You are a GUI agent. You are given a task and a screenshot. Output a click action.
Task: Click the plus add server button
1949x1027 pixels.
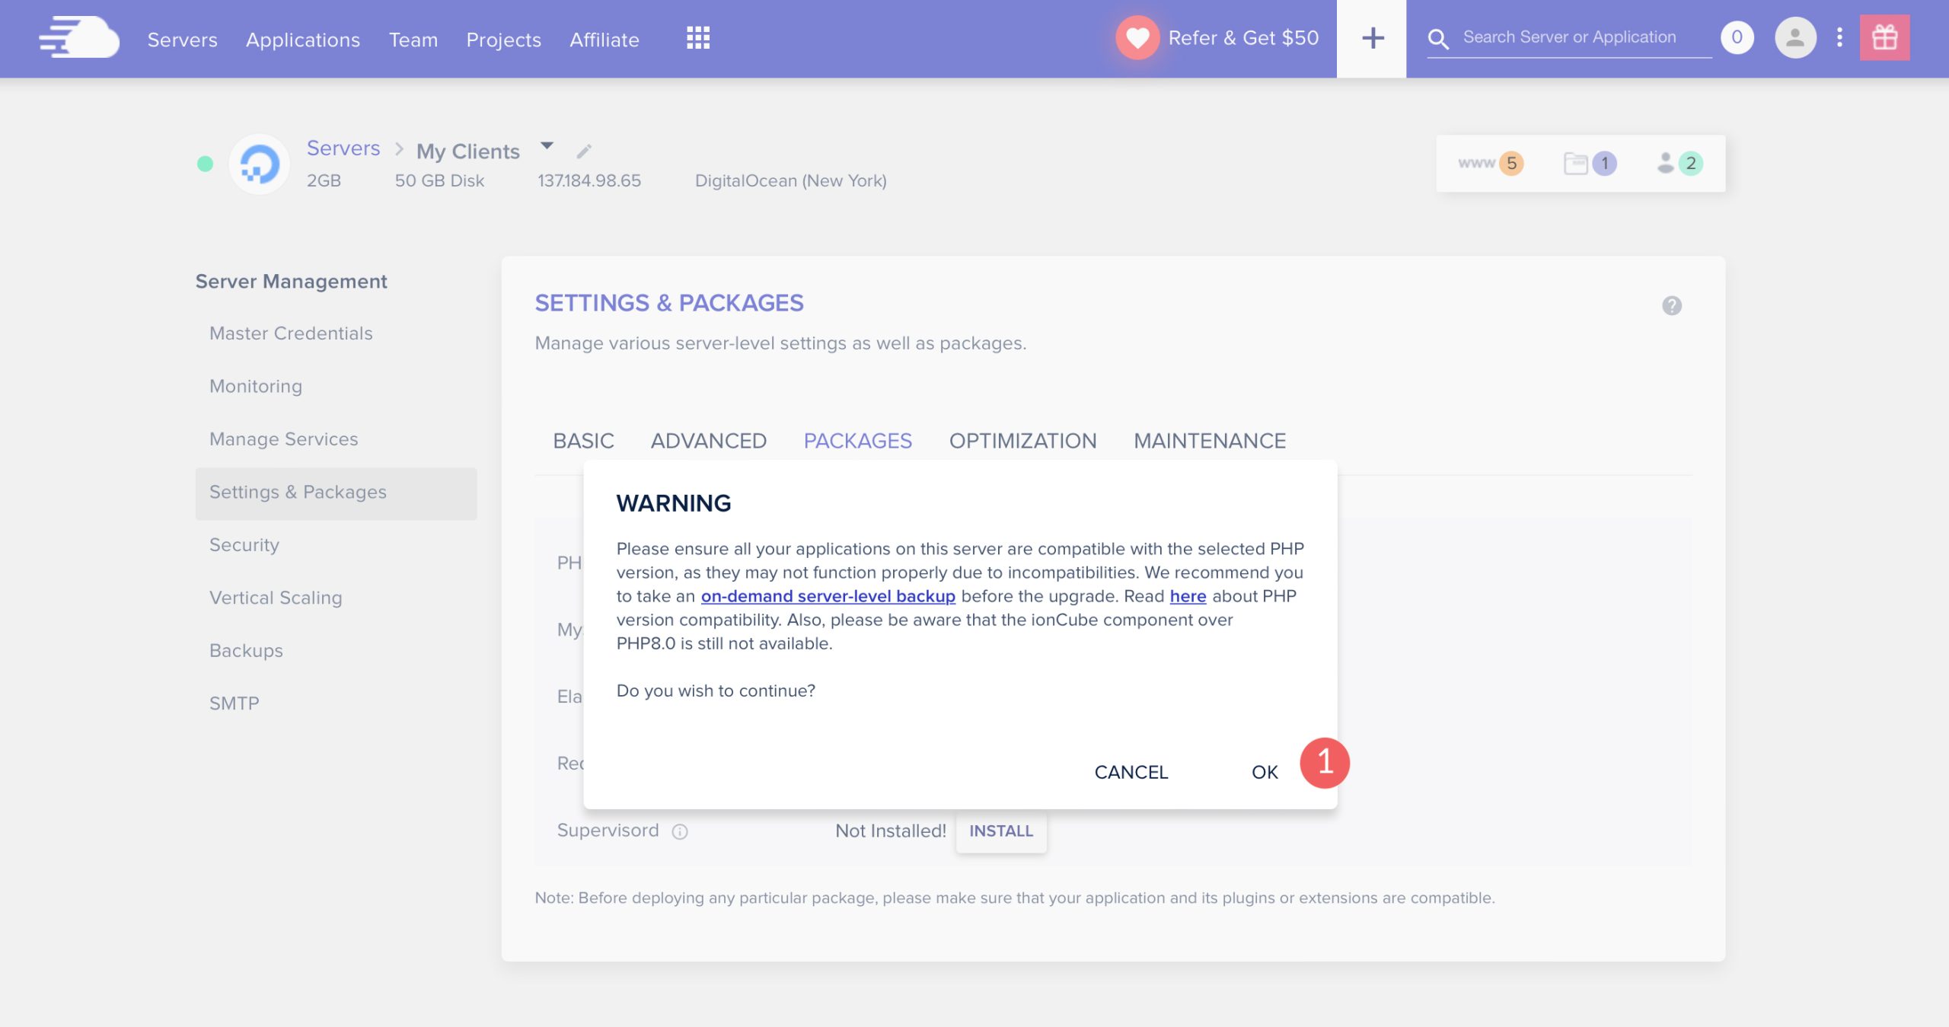click(1371, 37)
